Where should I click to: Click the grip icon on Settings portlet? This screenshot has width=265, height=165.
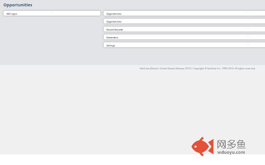tap(248, 44)
